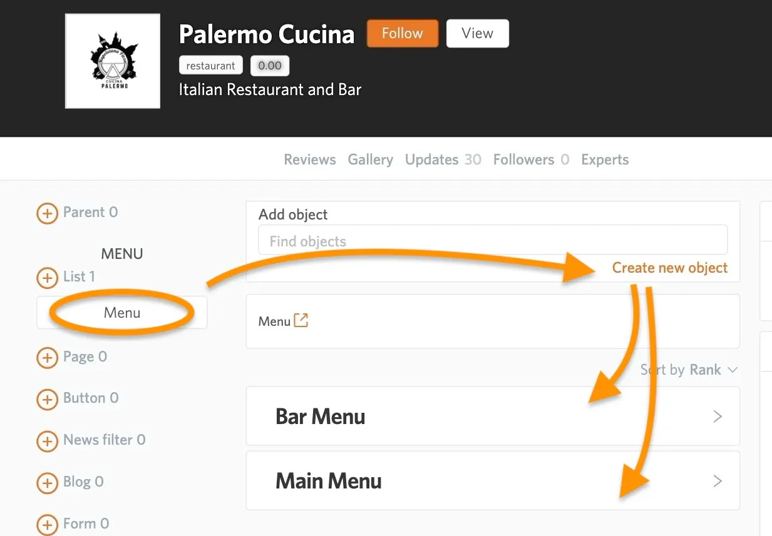Switch to the Reviews tab
Viewport: 772px width, 536px height.
click(x=310, y=159)
